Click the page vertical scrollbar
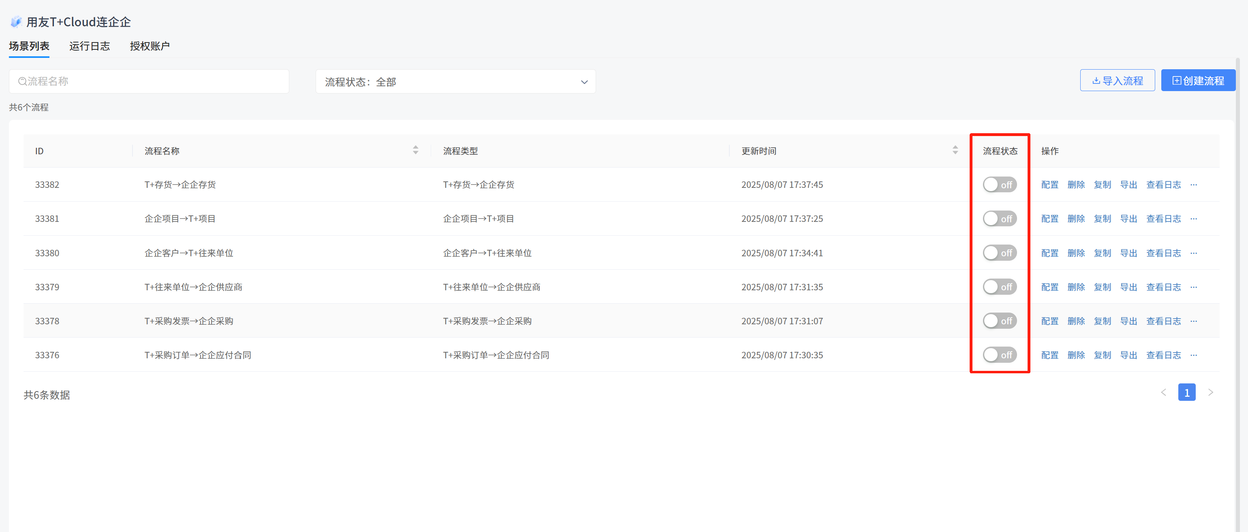 coord(1238,295)
